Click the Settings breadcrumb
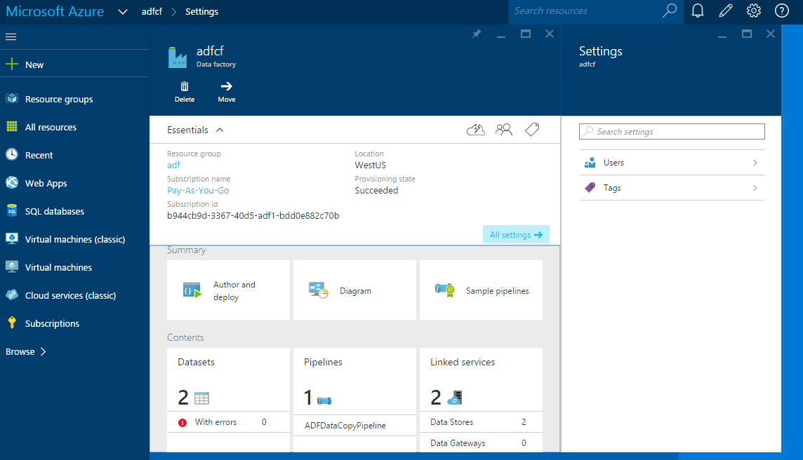 (x=201, y=11)
